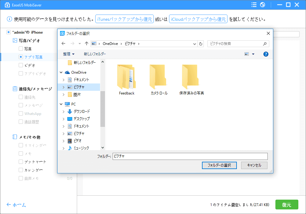Click ピクチャ in the address breadcrumb

(130, 44)
